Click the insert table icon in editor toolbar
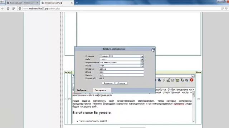 pos(173,80)
